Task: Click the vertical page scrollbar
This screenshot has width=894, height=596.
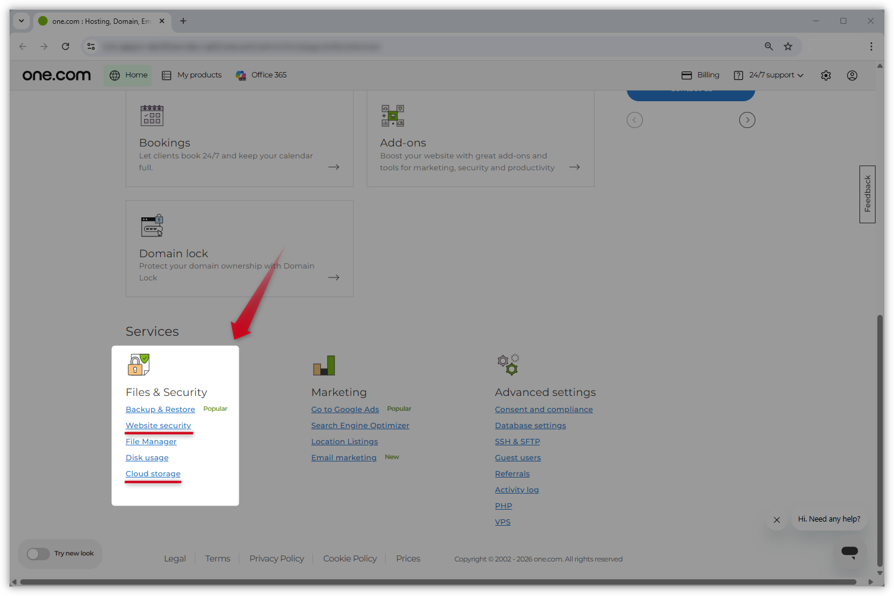Action: click(x=880, y=441)
